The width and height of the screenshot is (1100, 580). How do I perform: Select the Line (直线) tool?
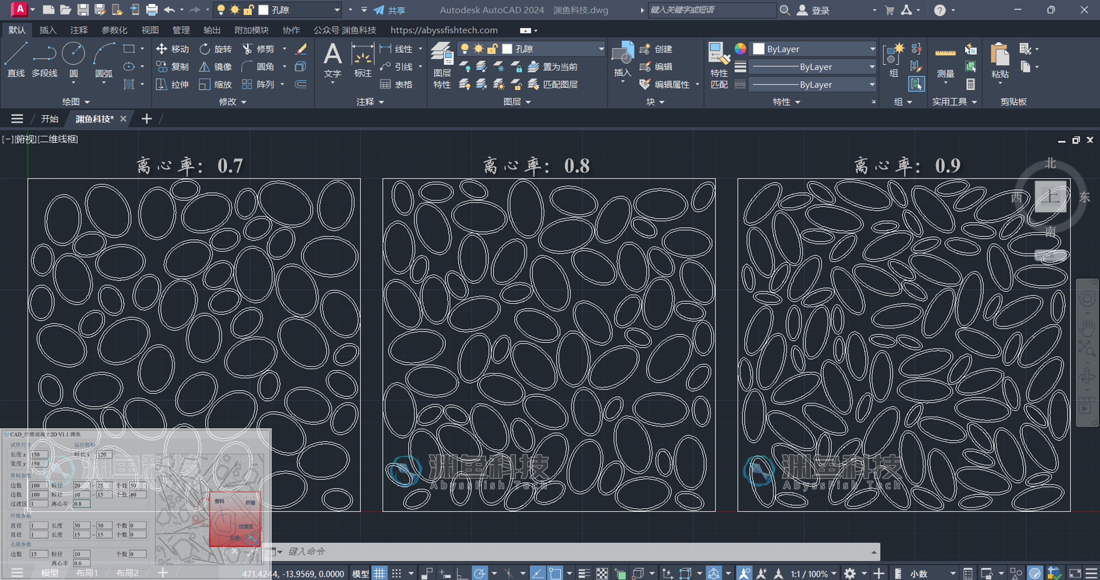click(15, 60)
